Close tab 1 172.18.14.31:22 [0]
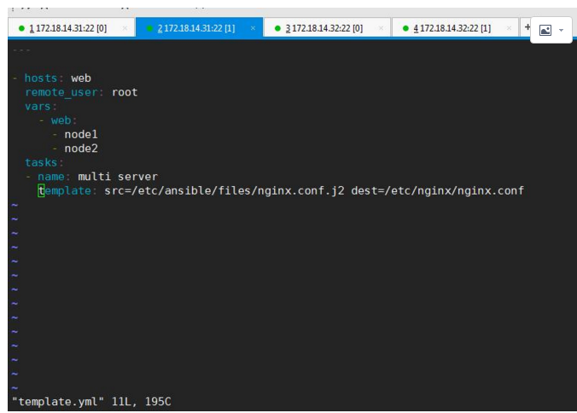Screen dimensions: 577x413 125,28
